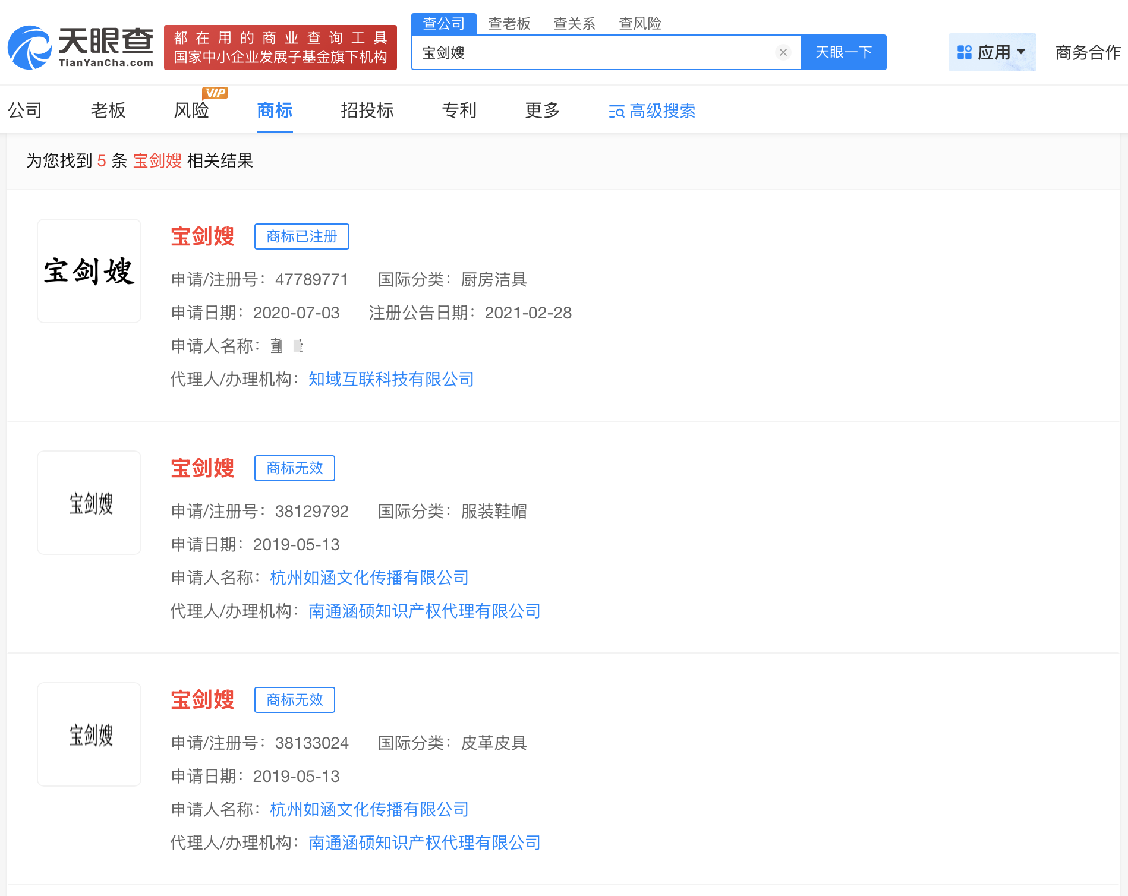Open the 宝剑嫂 title for 厨房洁具 trademark

(x=203, y=236)
